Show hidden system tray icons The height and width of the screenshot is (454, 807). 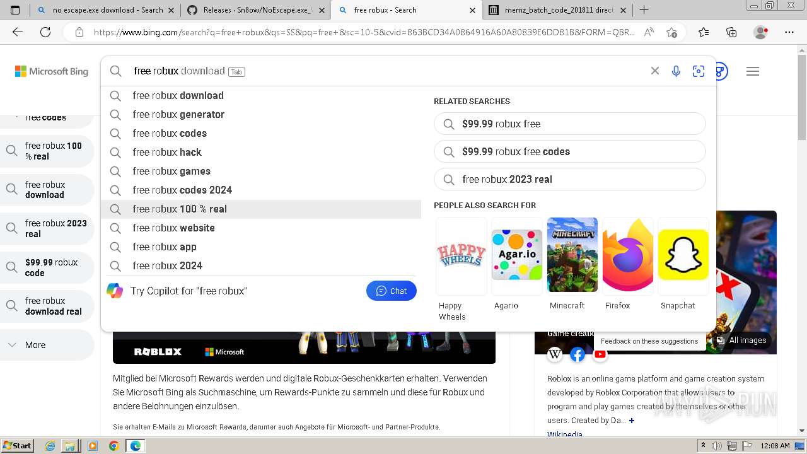[703, 446]
